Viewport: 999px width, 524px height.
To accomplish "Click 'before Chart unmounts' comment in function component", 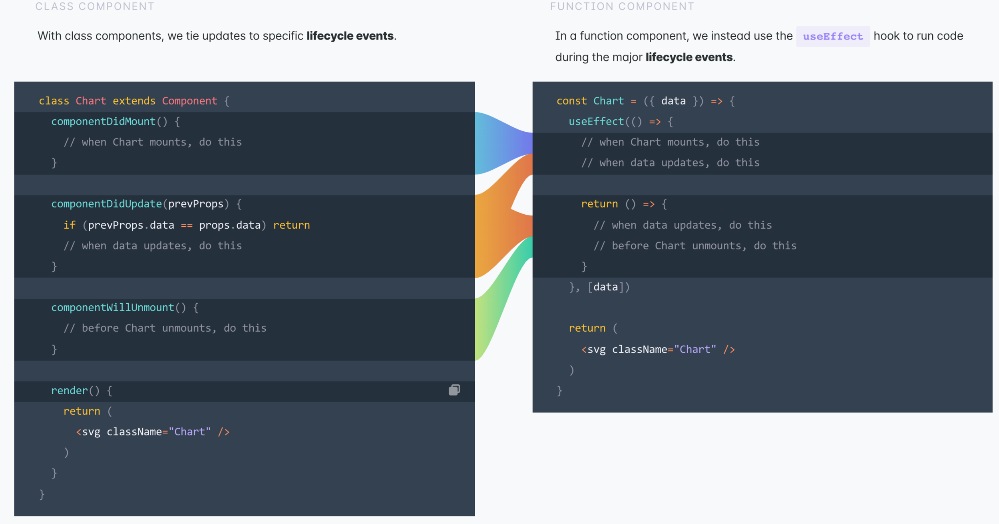I will [x=695, y=246].
